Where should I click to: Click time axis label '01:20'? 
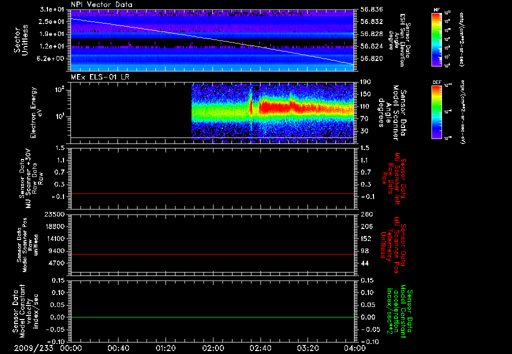pos(165,348)
